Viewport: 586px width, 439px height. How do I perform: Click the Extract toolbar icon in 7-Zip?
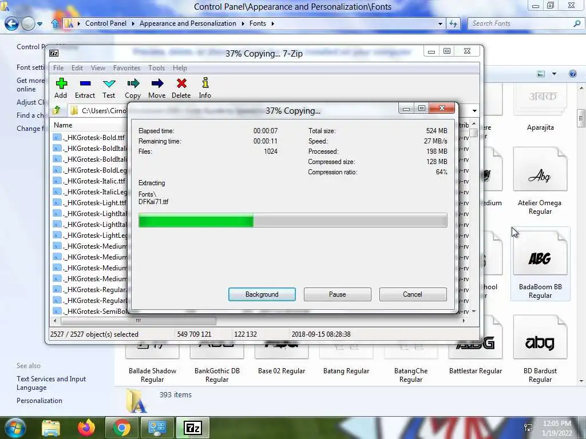tap(85, 88)
